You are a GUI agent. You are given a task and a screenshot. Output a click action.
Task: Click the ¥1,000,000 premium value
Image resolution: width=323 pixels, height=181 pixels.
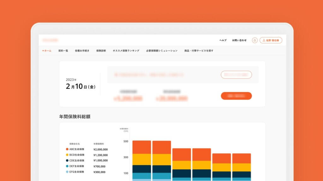point(101,161)
